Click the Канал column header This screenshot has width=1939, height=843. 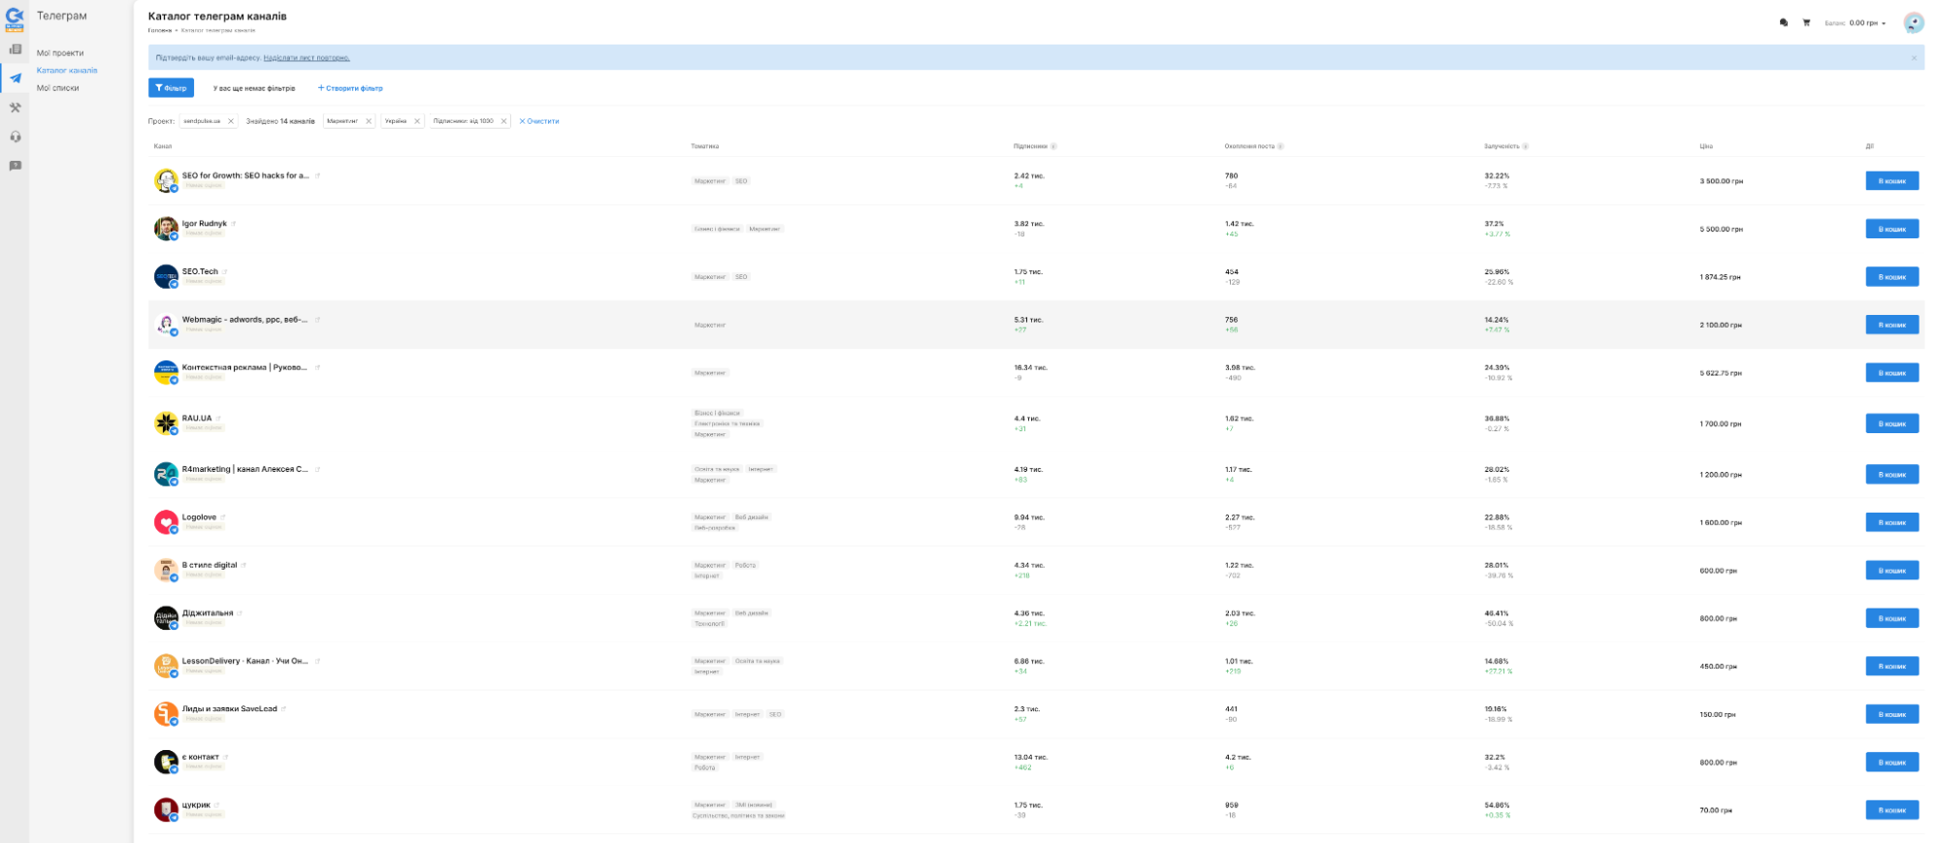pos(162,146)
